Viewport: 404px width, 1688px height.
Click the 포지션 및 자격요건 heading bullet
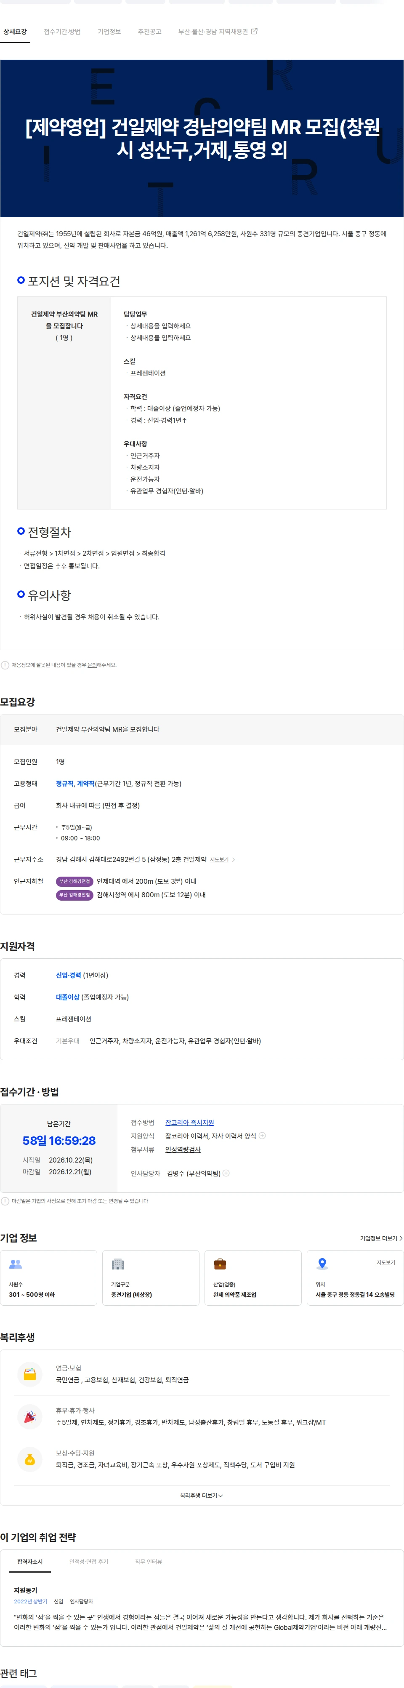pos(21,280)
